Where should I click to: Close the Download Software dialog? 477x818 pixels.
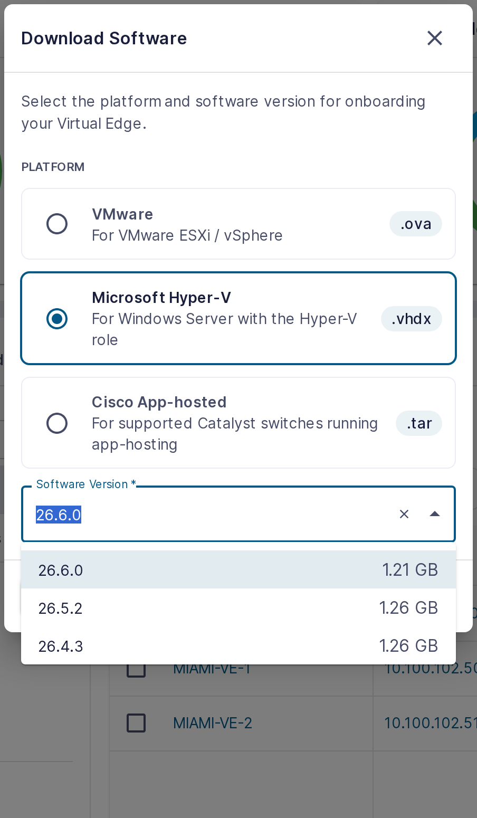pos(434,38)
